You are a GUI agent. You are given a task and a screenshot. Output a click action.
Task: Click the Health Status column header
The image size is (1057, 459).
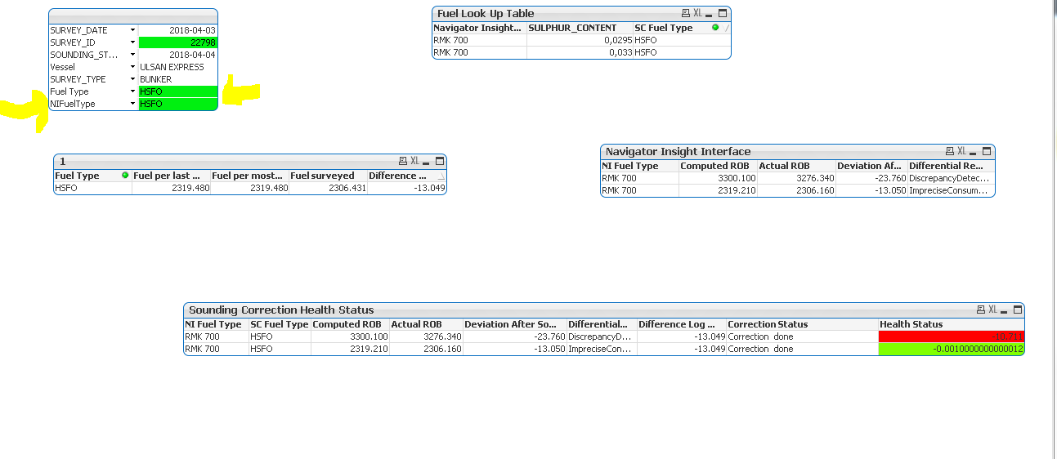[x=952, y=324]
